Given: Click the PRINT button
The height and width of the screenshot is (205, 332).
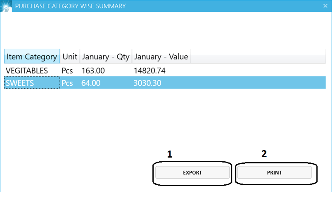Looking at the screenshot, I should coord(275,172).
